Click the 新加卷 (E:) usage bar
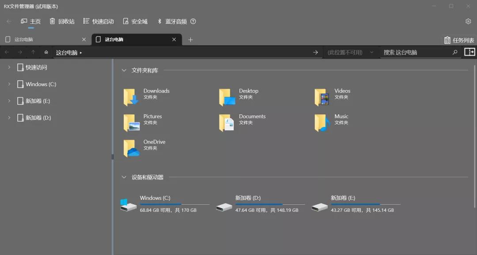 tap(366, 204)
